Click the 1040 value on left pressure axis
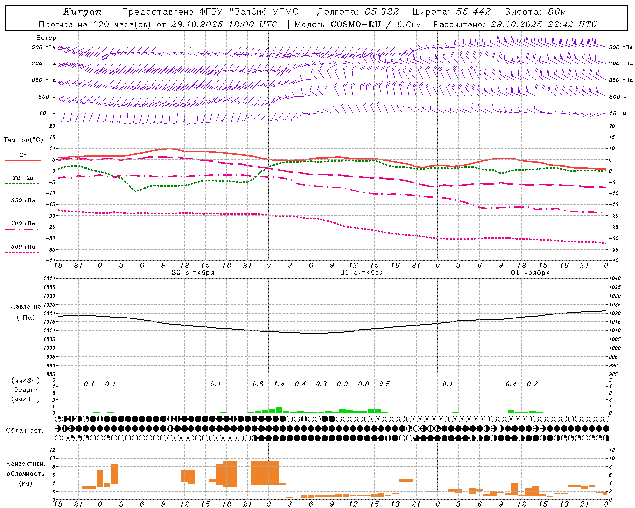Viewport: 635px width, 508px height. click(x=50, y=279)
